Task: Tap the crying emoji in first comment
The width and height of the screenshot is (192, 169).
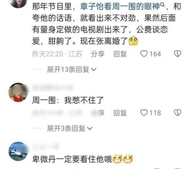Action: tap(133, 41)
